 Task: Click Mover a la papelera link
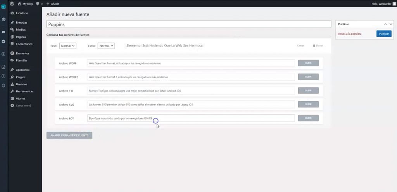pyautogui.click(x=349, y=34)
